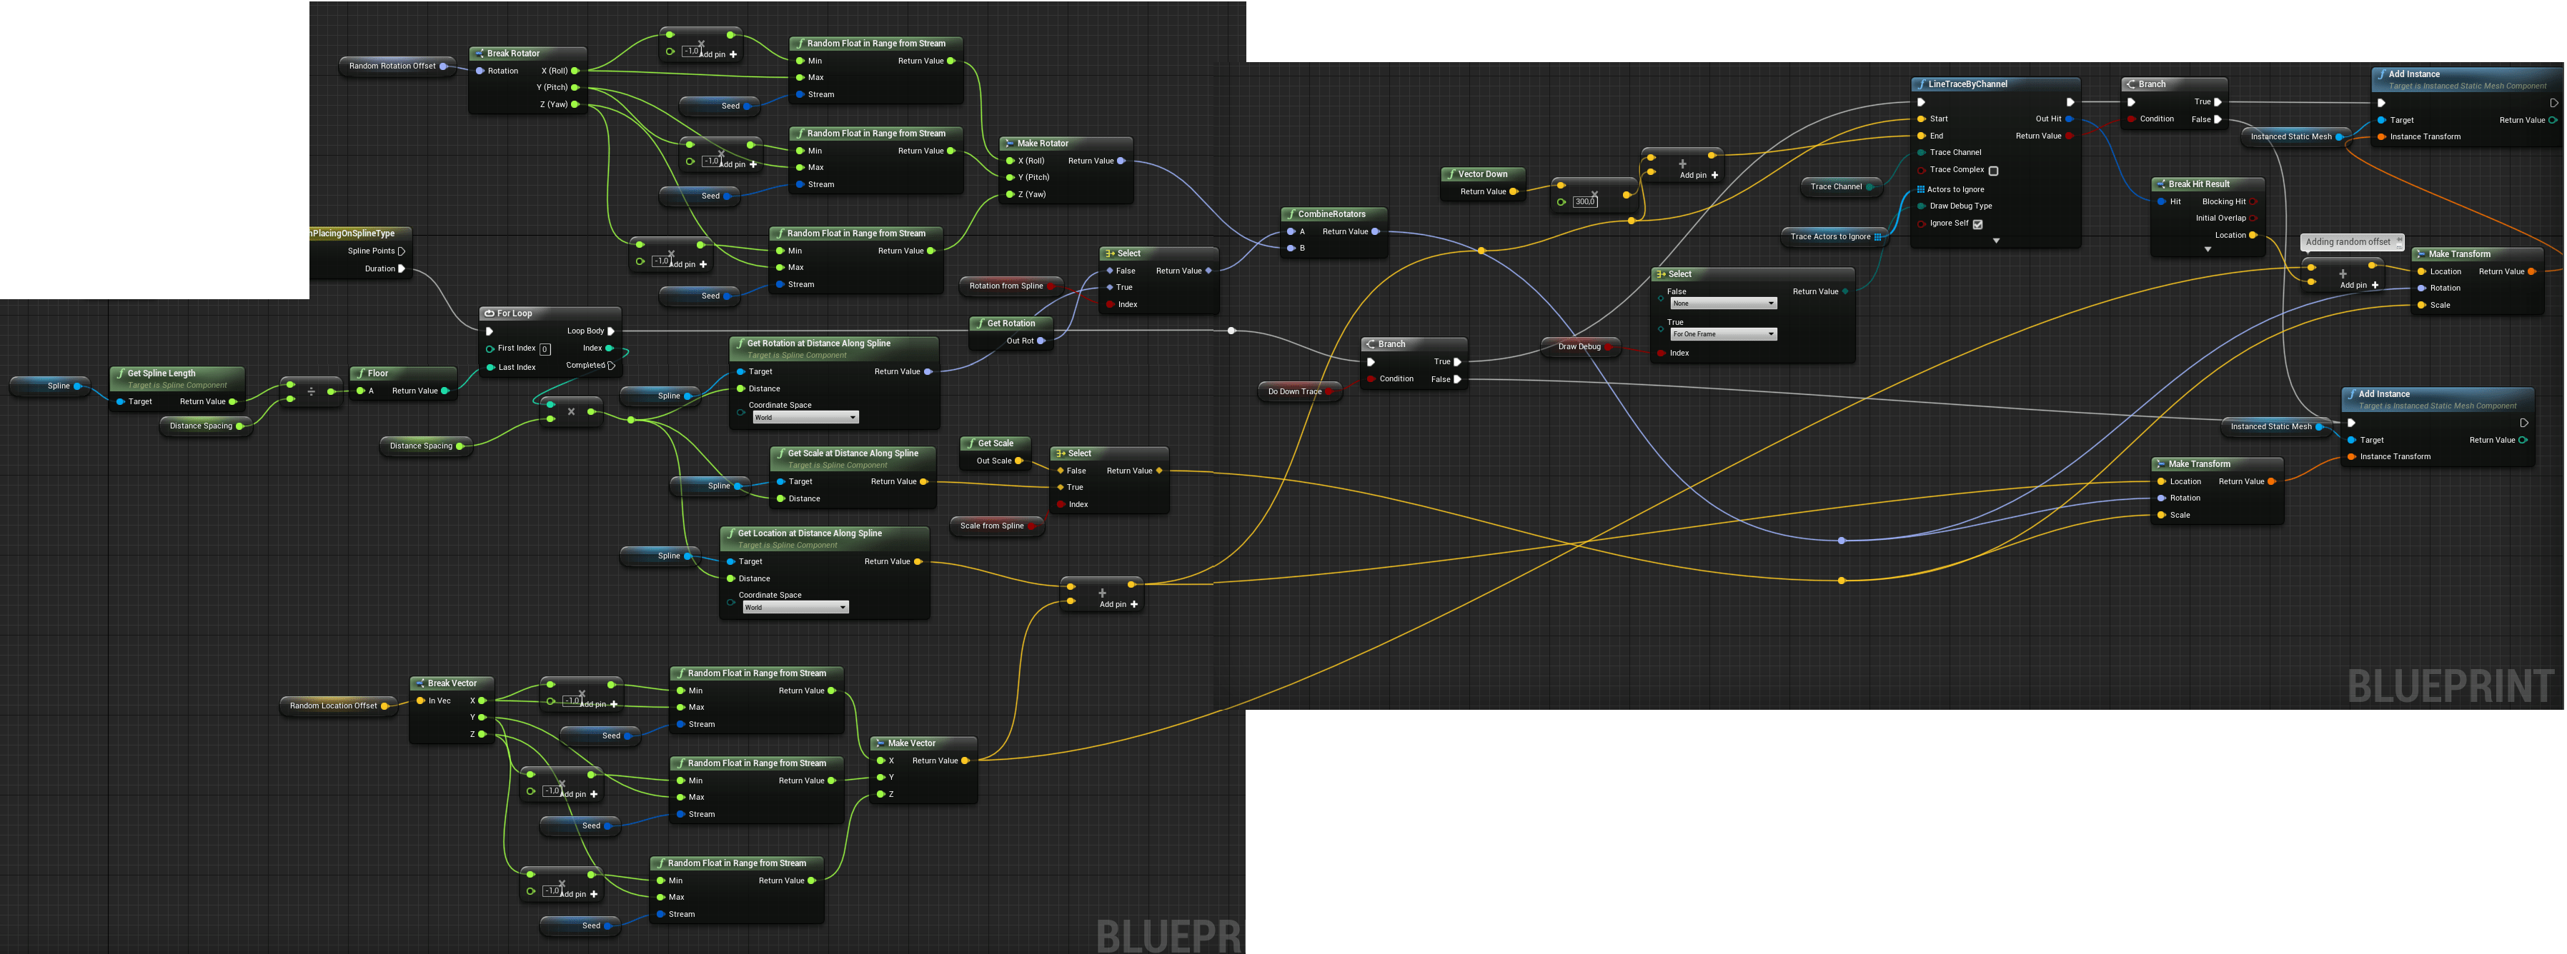The width and height of the screenshot is (2567, 954).
Task: Edit the 300.0 value field
Action: [x=1584, y=201]
